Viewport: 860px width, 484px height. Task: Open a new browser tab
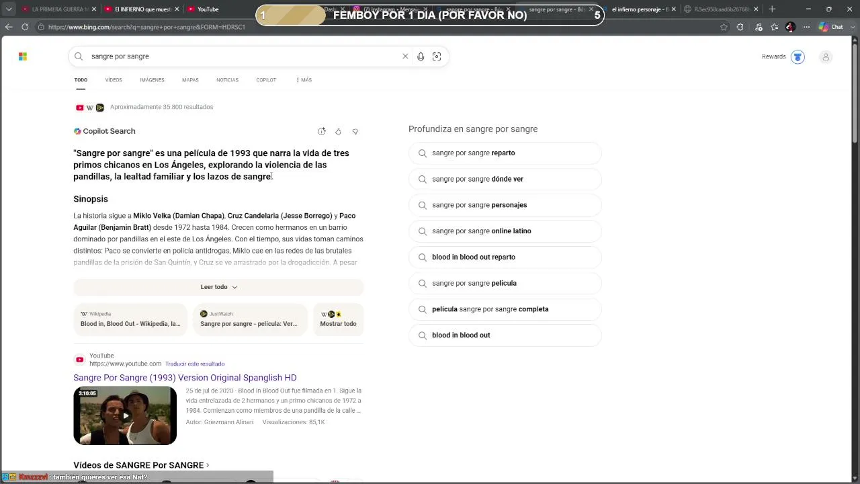click(772, 9)
